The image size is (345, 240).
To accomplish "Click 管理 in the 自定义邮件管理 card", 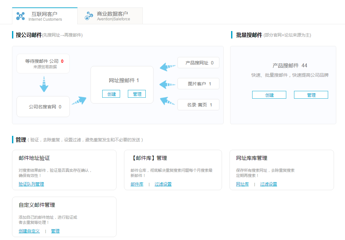I will click(x=55, y=231).
